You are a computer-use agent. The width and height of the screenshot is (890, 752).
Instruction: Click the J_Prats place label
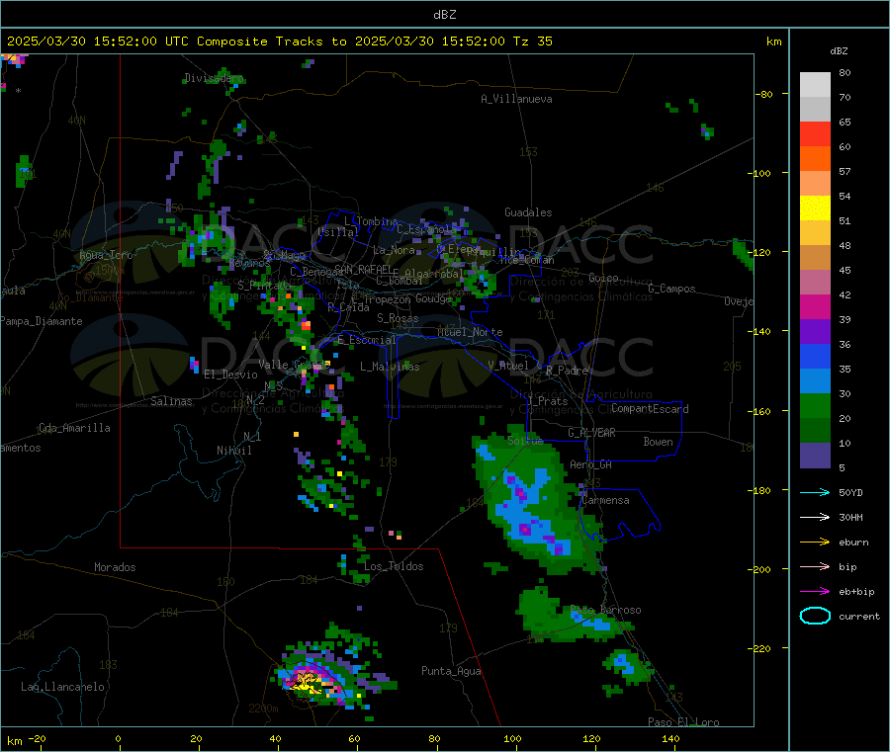pyautogui.click(x=547, y=401)
